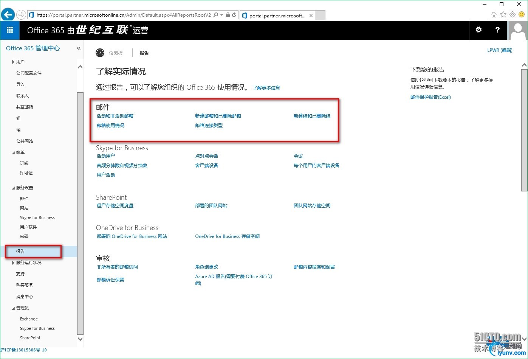Open the 角色组更改 audit report
The height and width of the screenshot is (359, 528).
pyautogui.click(x=207, y=267)
